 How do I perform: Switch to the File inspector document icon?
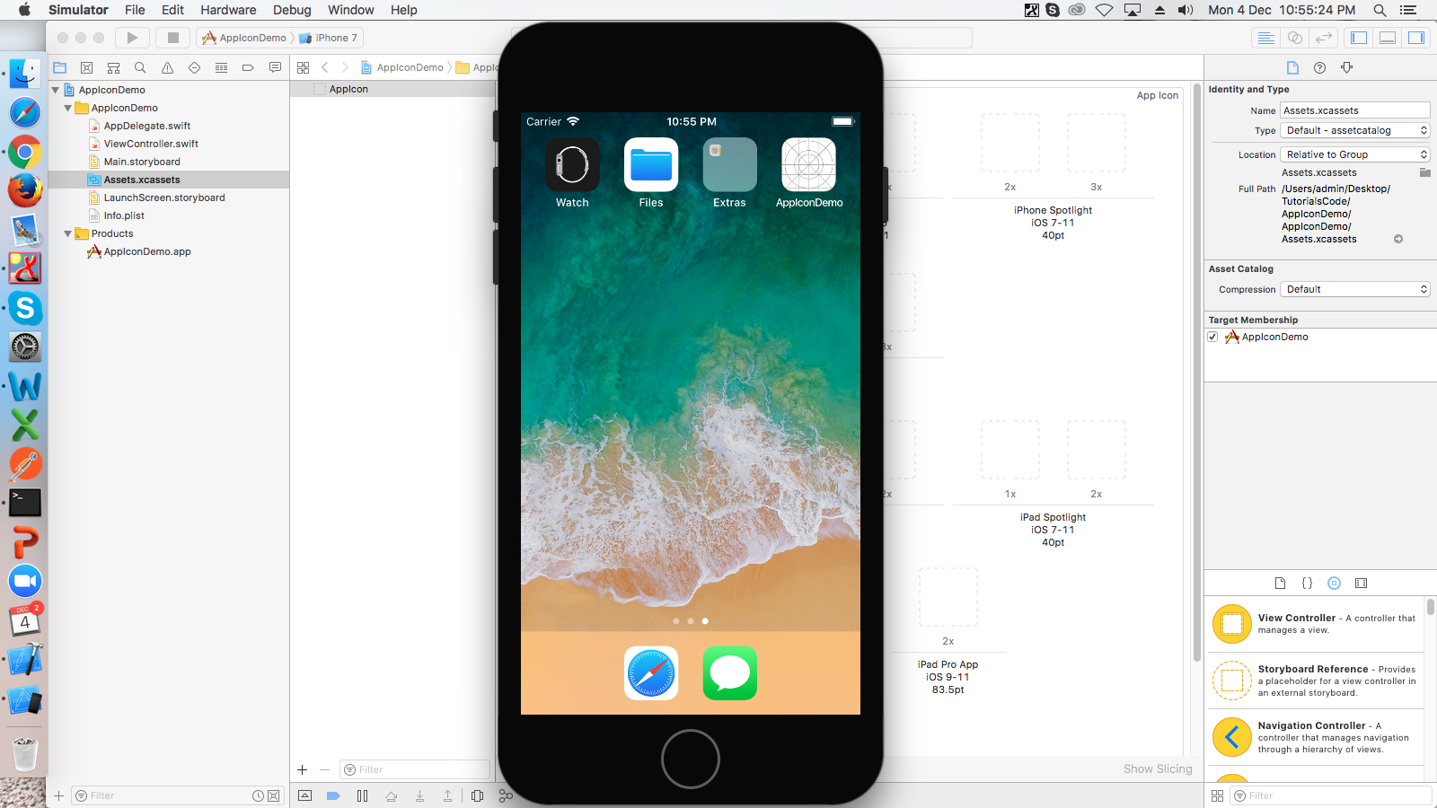tap(1292, 67)
